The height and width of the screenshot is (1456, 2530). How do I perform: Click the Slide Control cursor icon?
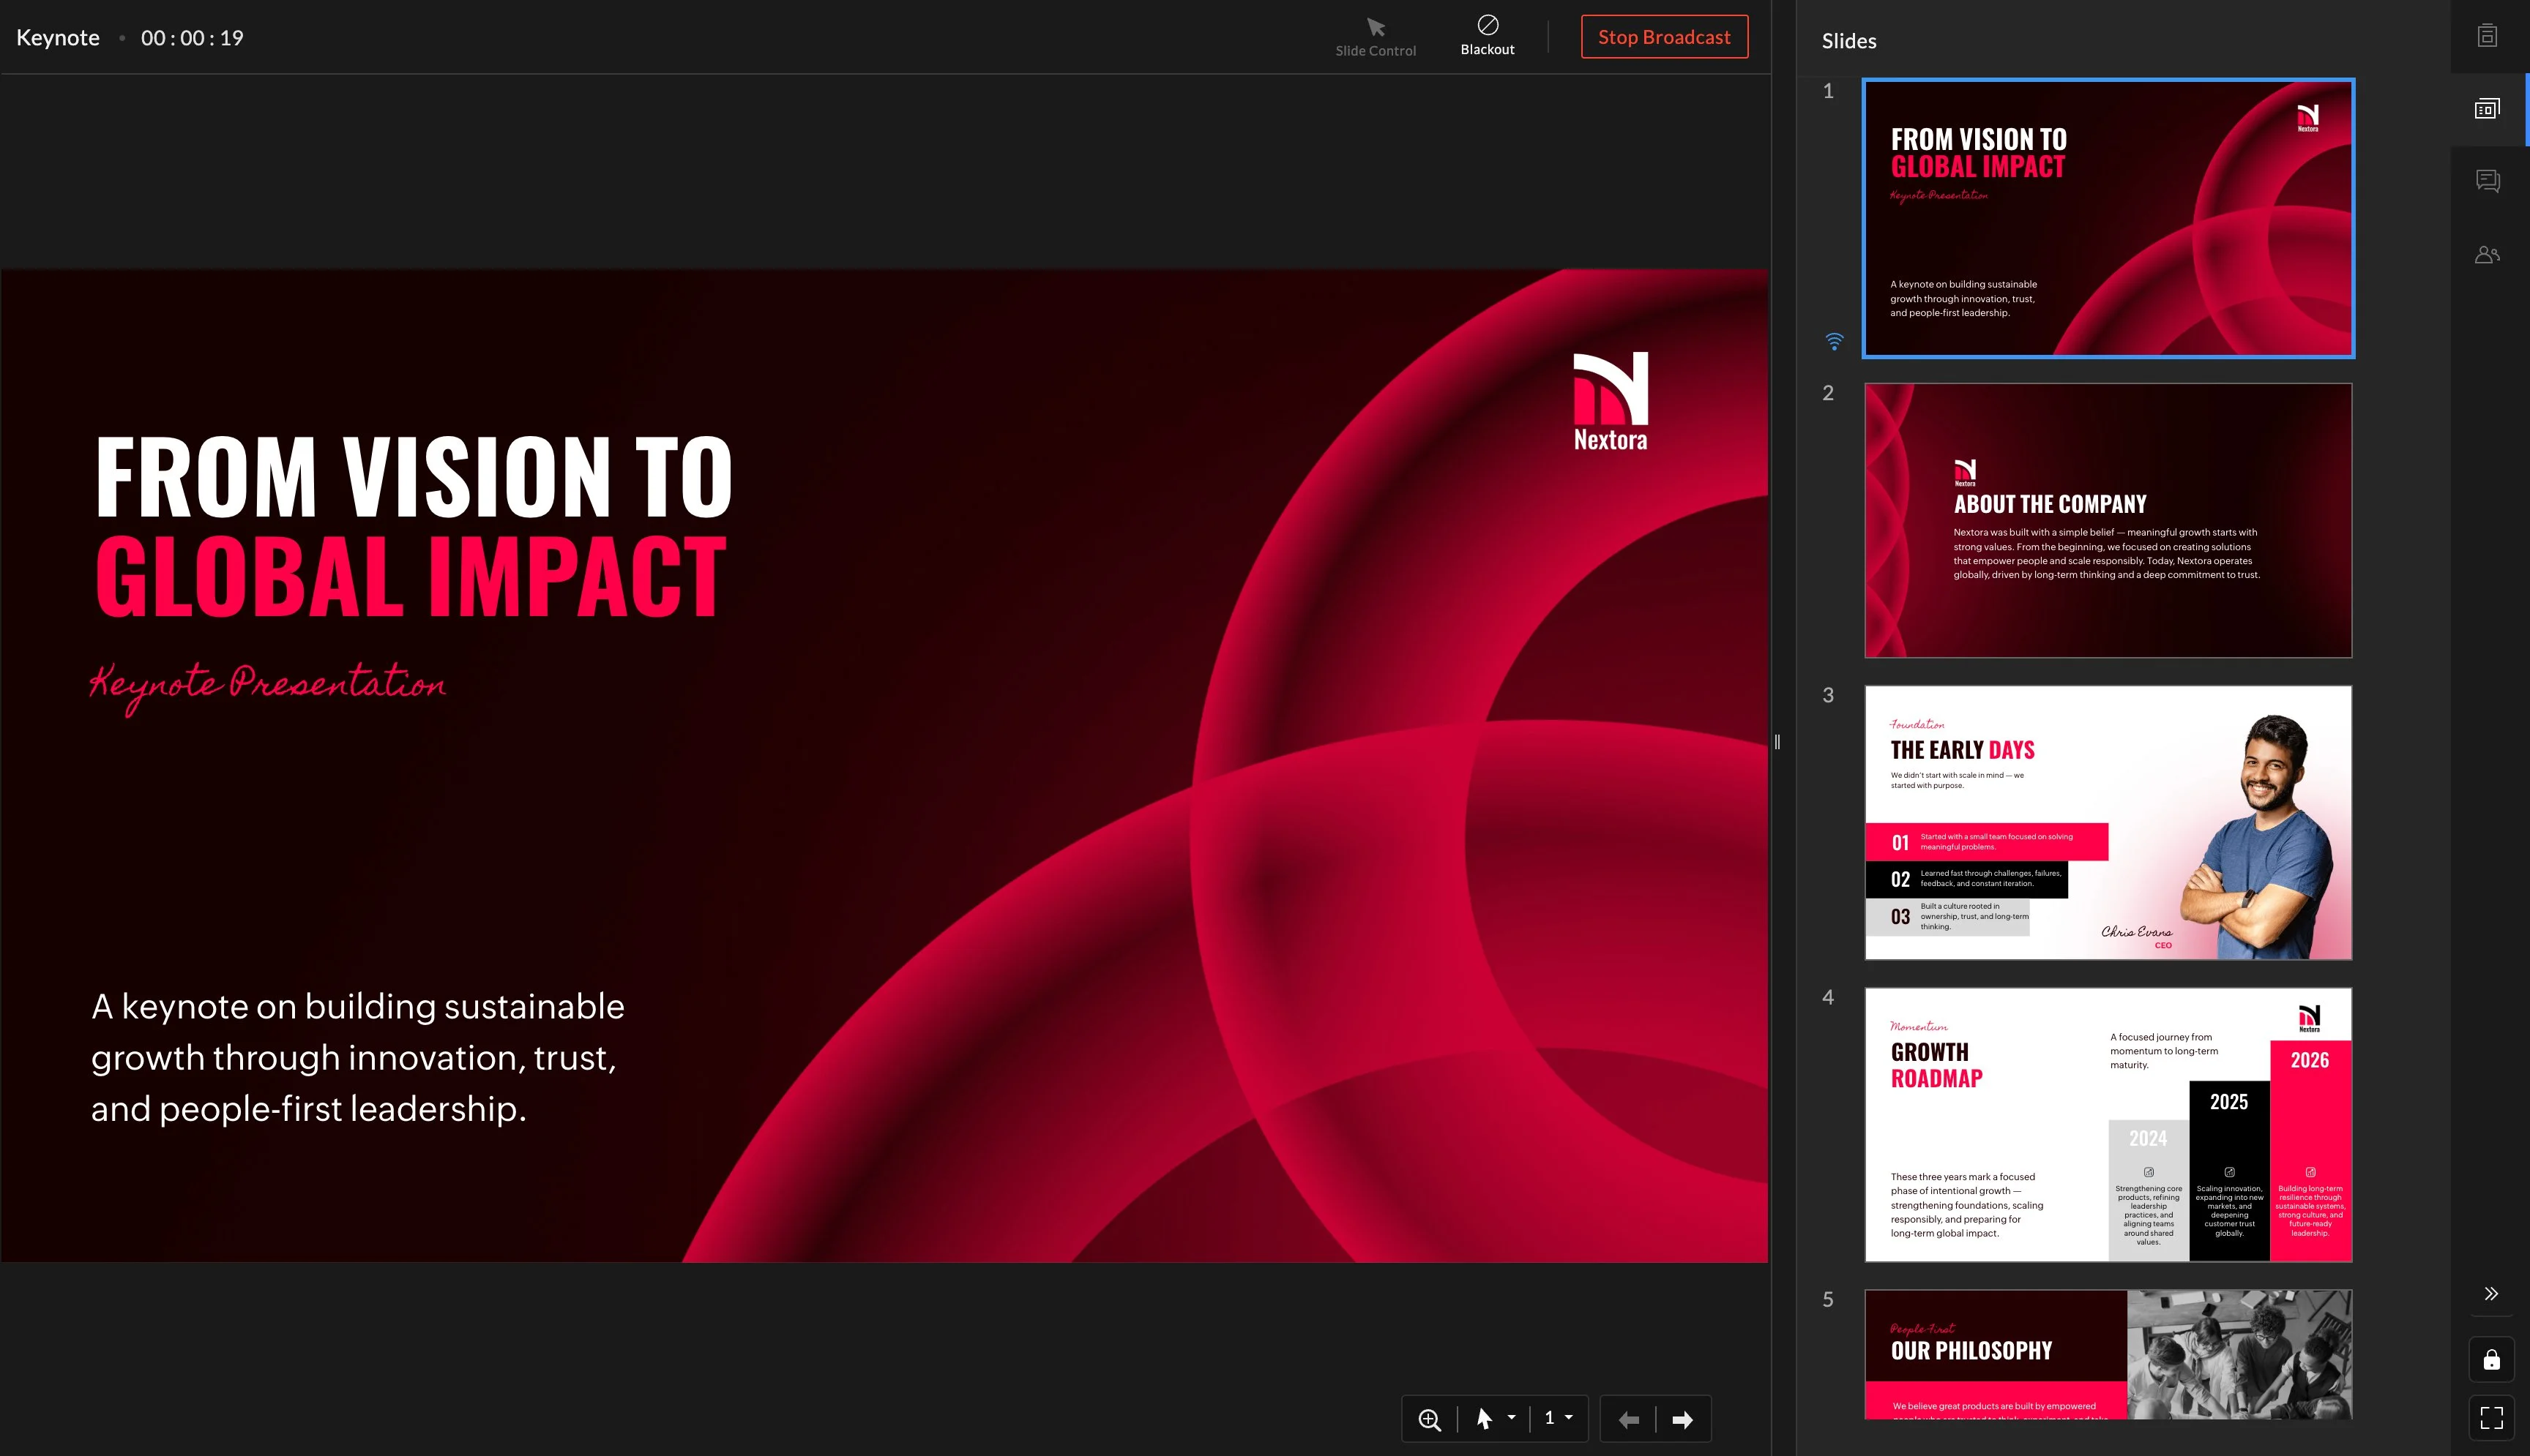coord(1376,27)
